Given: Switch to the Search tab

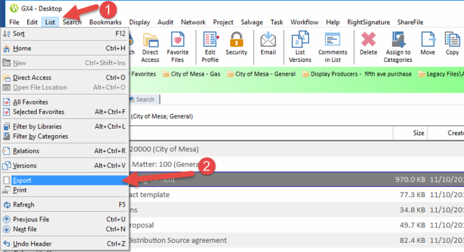Looking at the screenshot, I should [144, 99].
